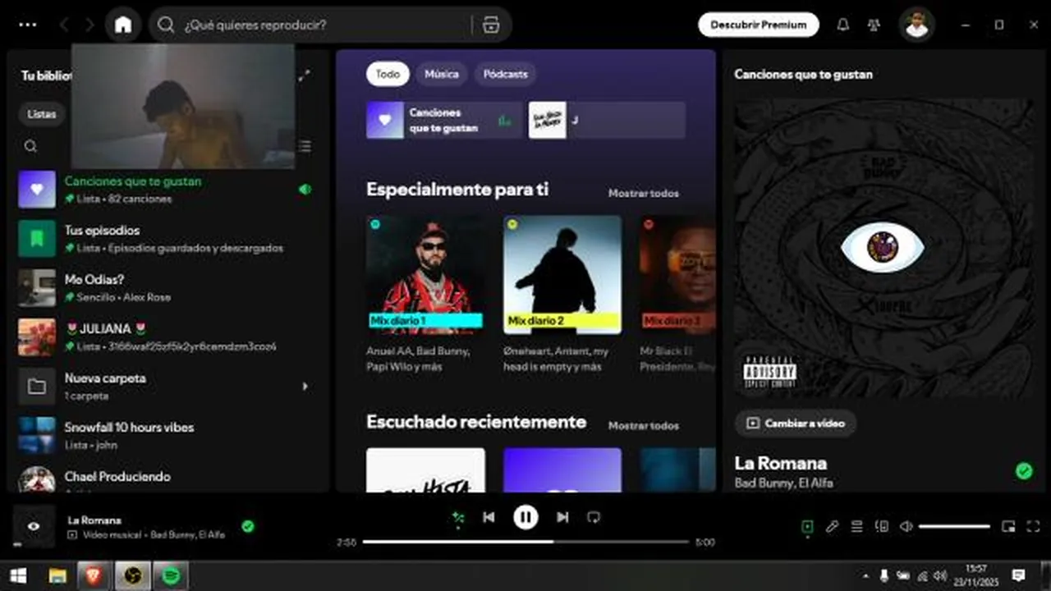Toggle repeat mode
The image size is (1051, 591).
(594, 517)
